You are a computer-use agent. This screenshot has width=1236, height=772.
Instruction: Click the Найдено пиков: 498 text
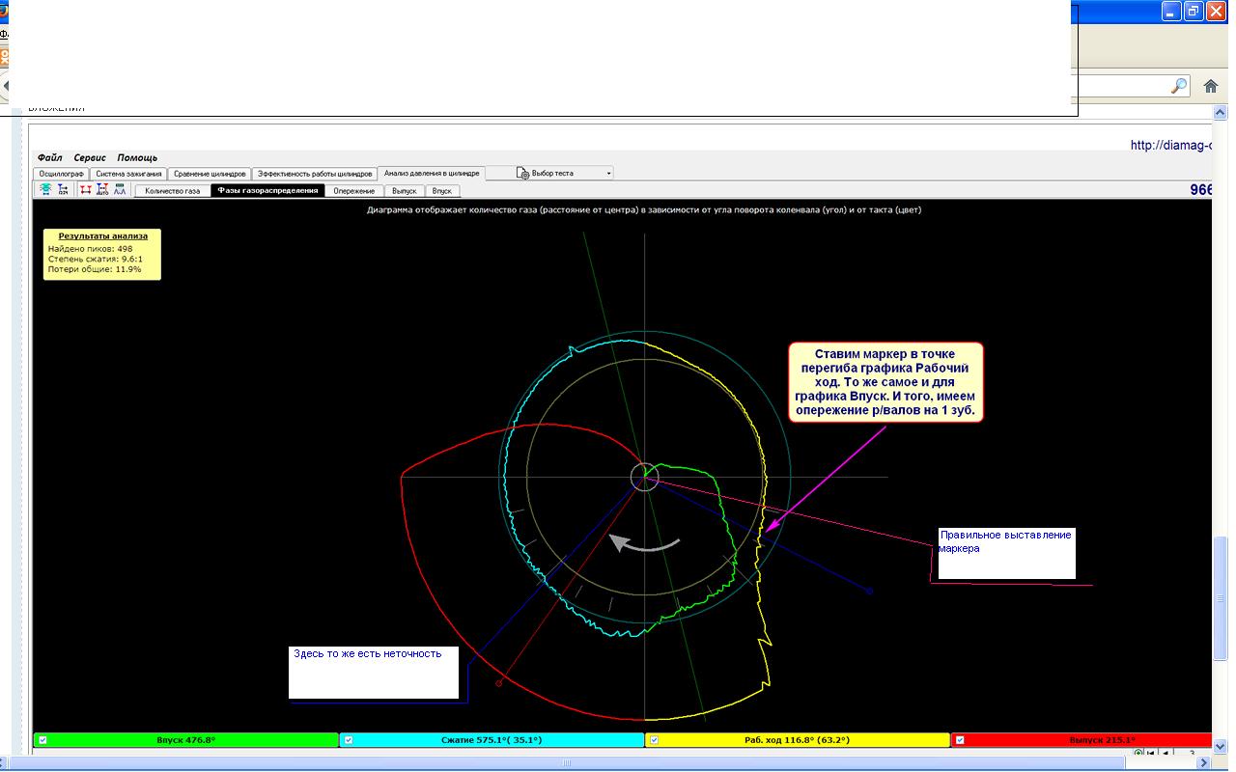tap(90, 249)
